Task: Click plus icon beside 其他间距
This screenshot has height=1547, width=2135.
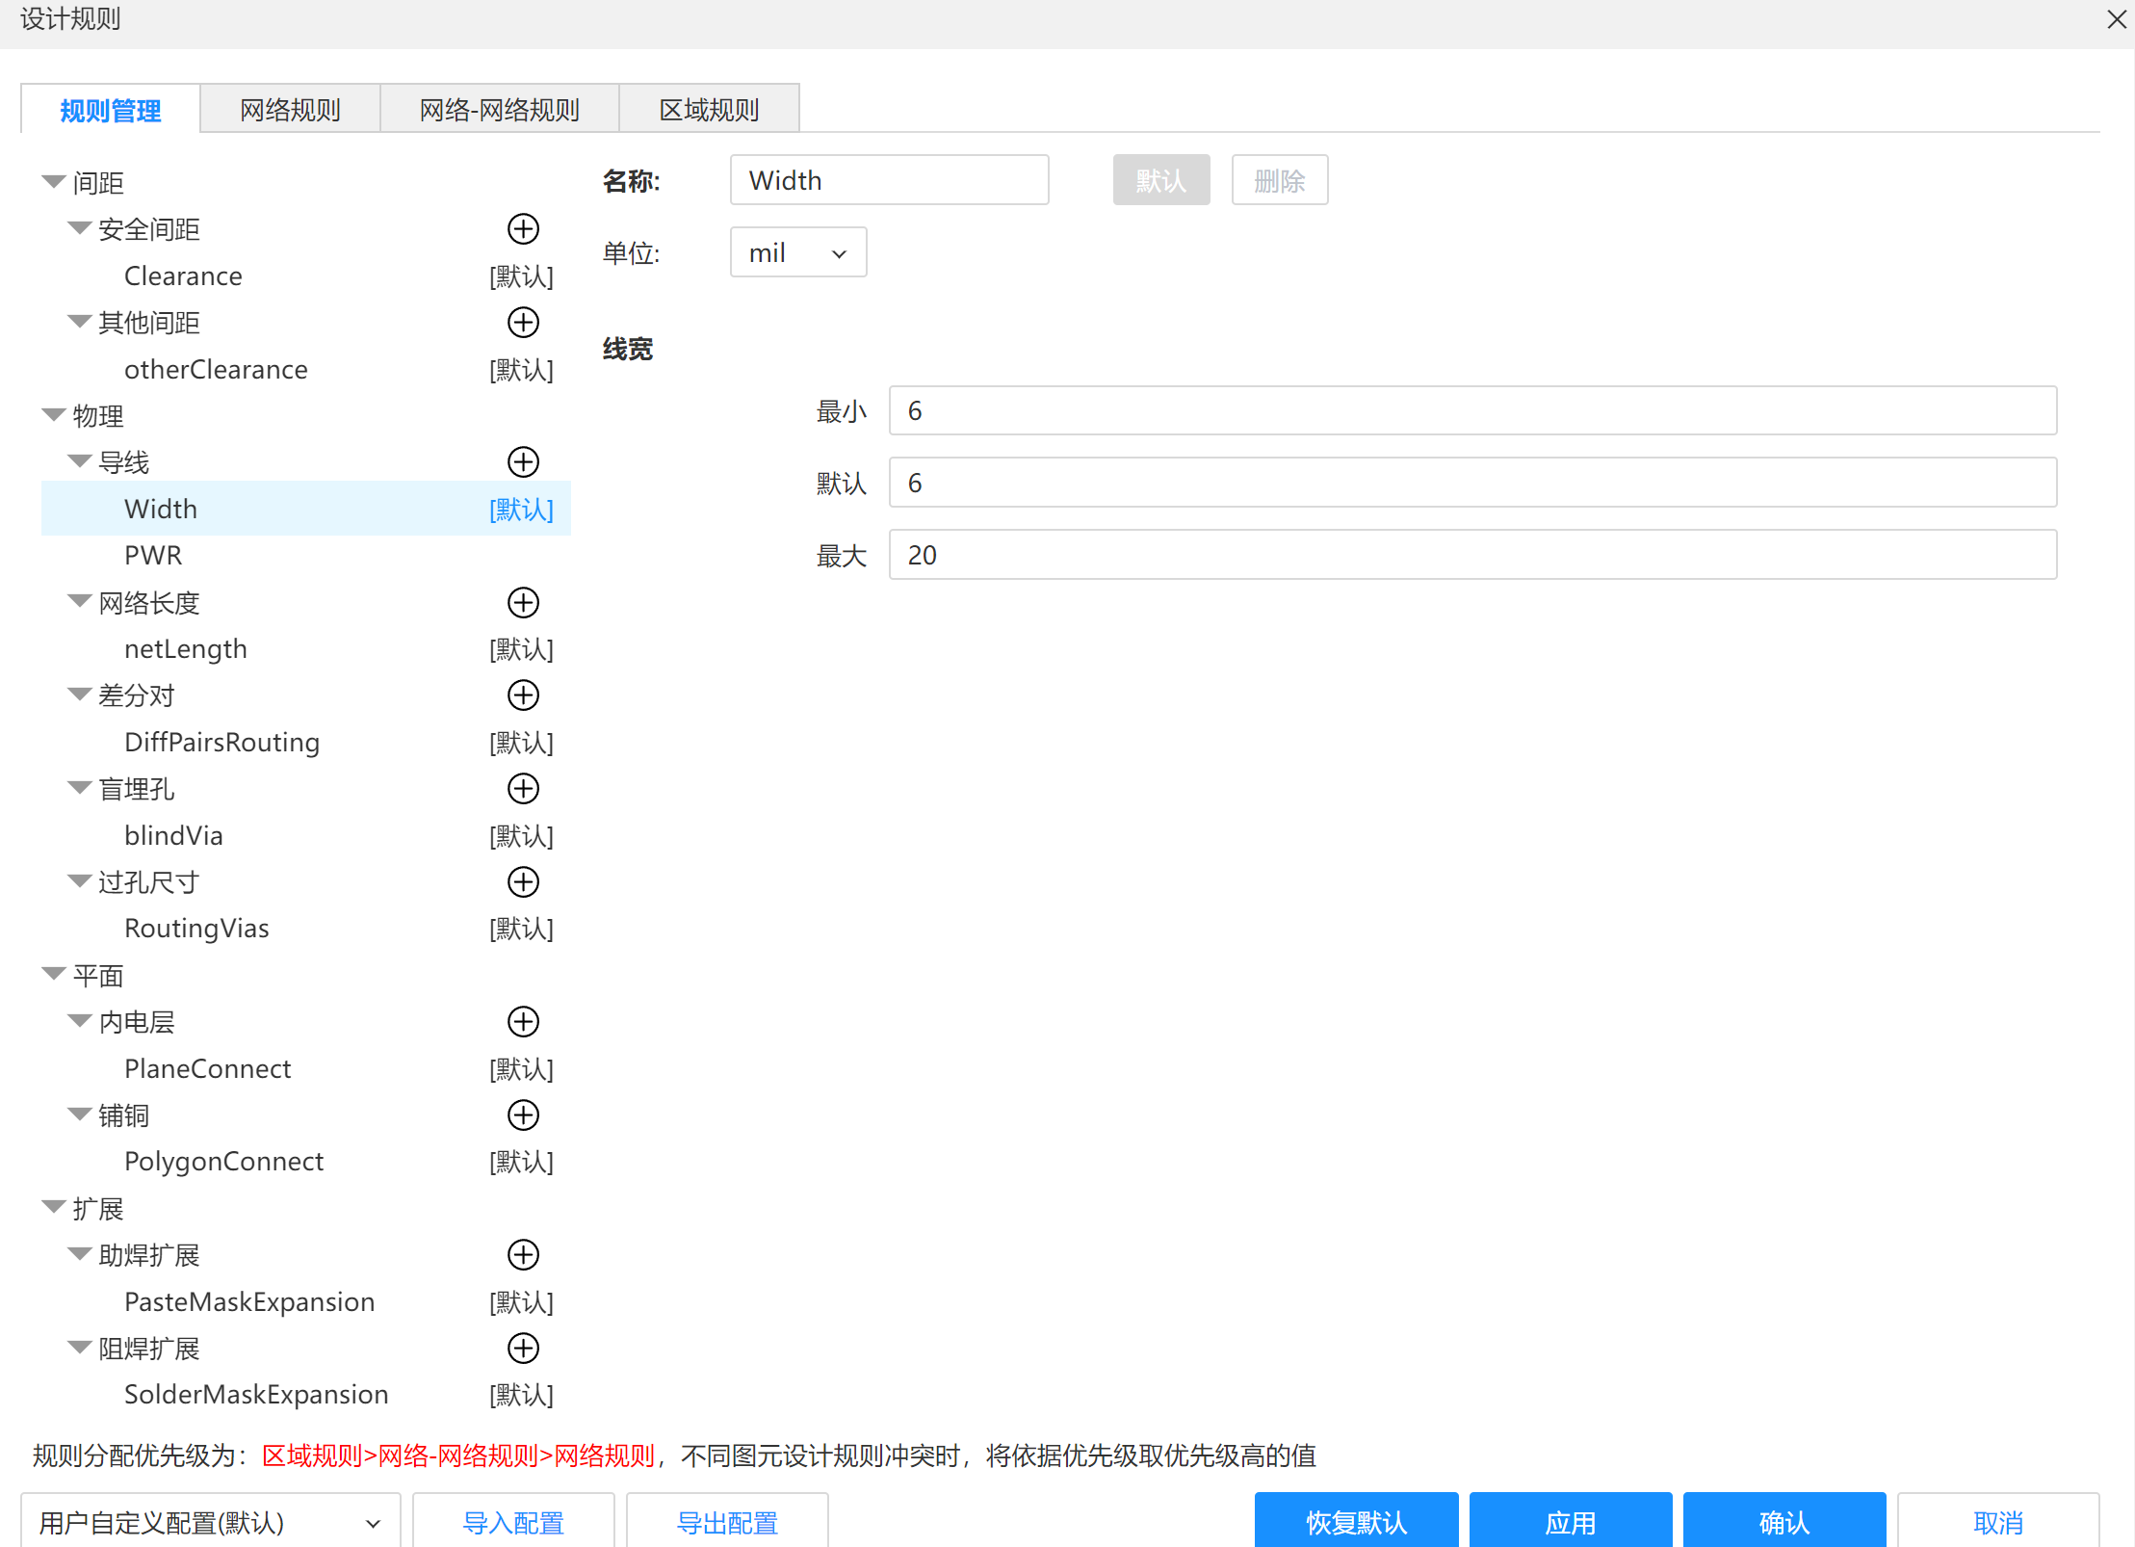Action: pos(523,323)
